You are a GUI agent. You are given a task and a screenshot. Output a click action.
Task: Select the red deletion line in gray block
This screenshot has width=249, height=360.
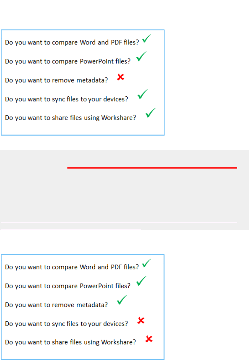click(x=152, y=168)
